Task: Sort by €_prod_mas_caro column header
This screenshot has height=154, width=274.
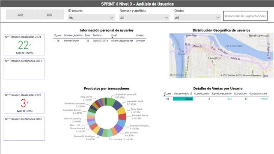Action: click(x=258, y=94)
